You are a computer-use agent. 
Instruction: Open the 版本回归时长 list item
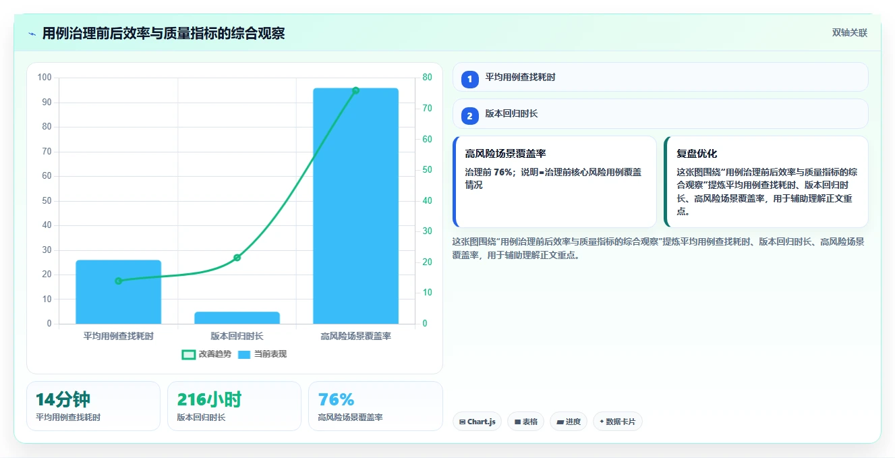pos(660,113)
